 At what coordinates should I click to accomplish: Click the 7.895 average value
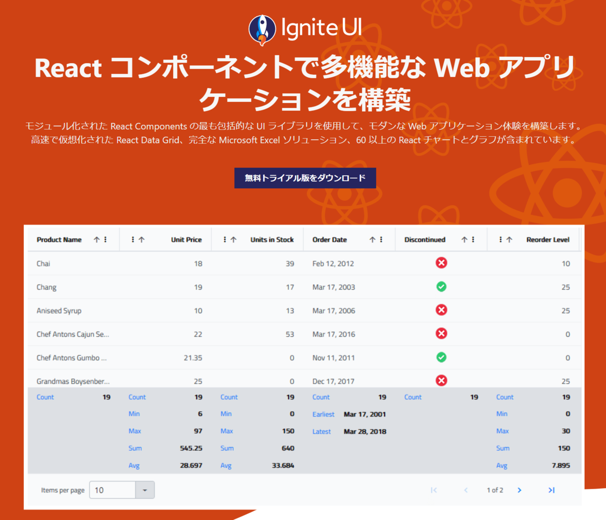coord(561,465)
